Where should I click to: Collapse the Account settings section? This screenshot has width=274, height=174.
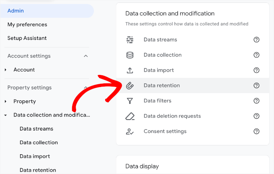(x=85, y=56)
